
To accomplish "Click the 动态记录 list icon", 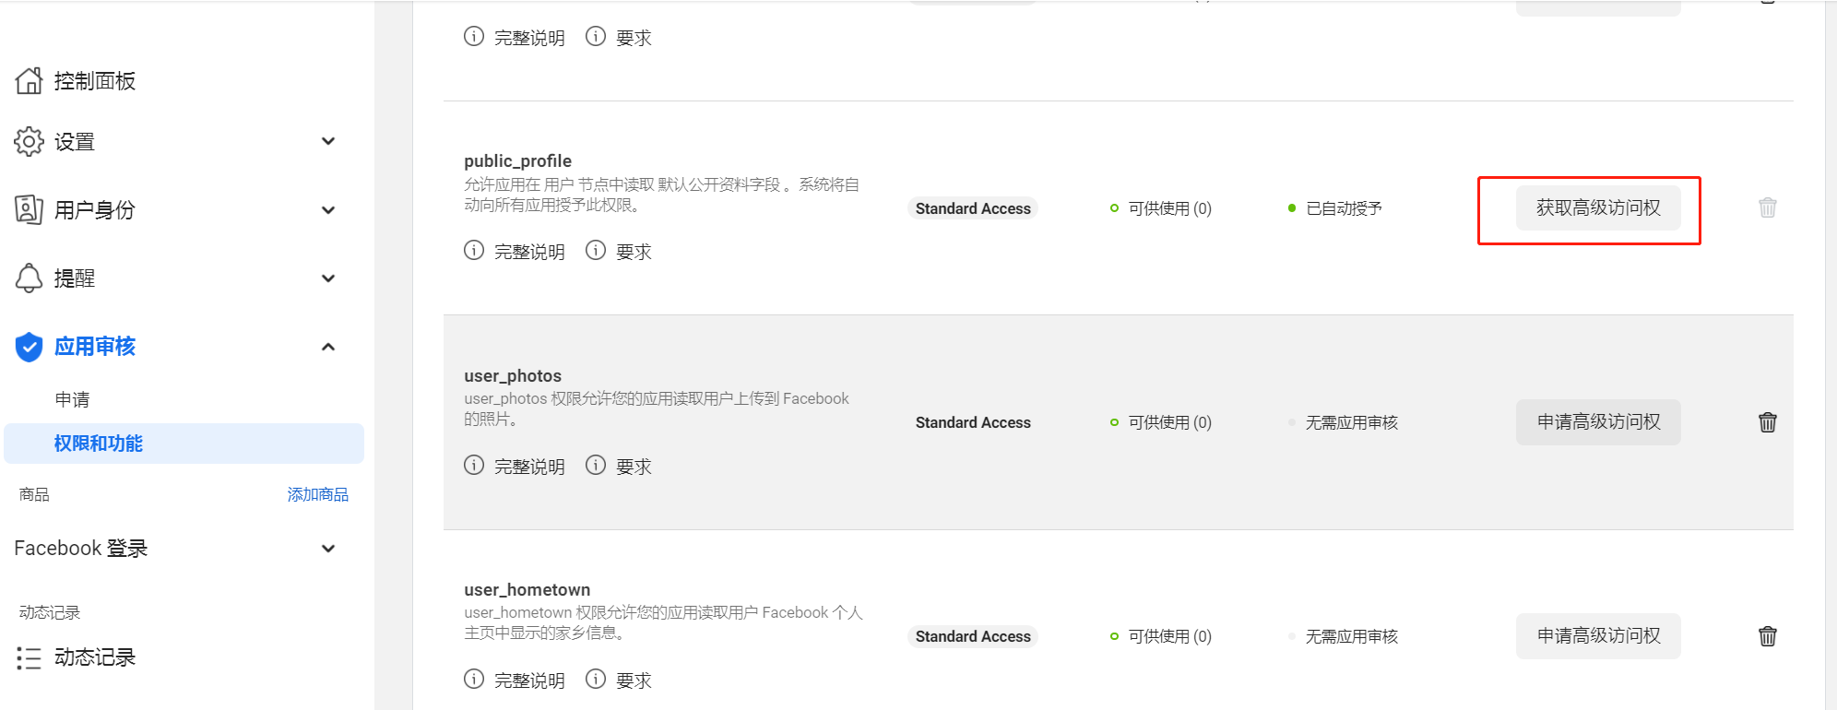I will tap(29, 657).
